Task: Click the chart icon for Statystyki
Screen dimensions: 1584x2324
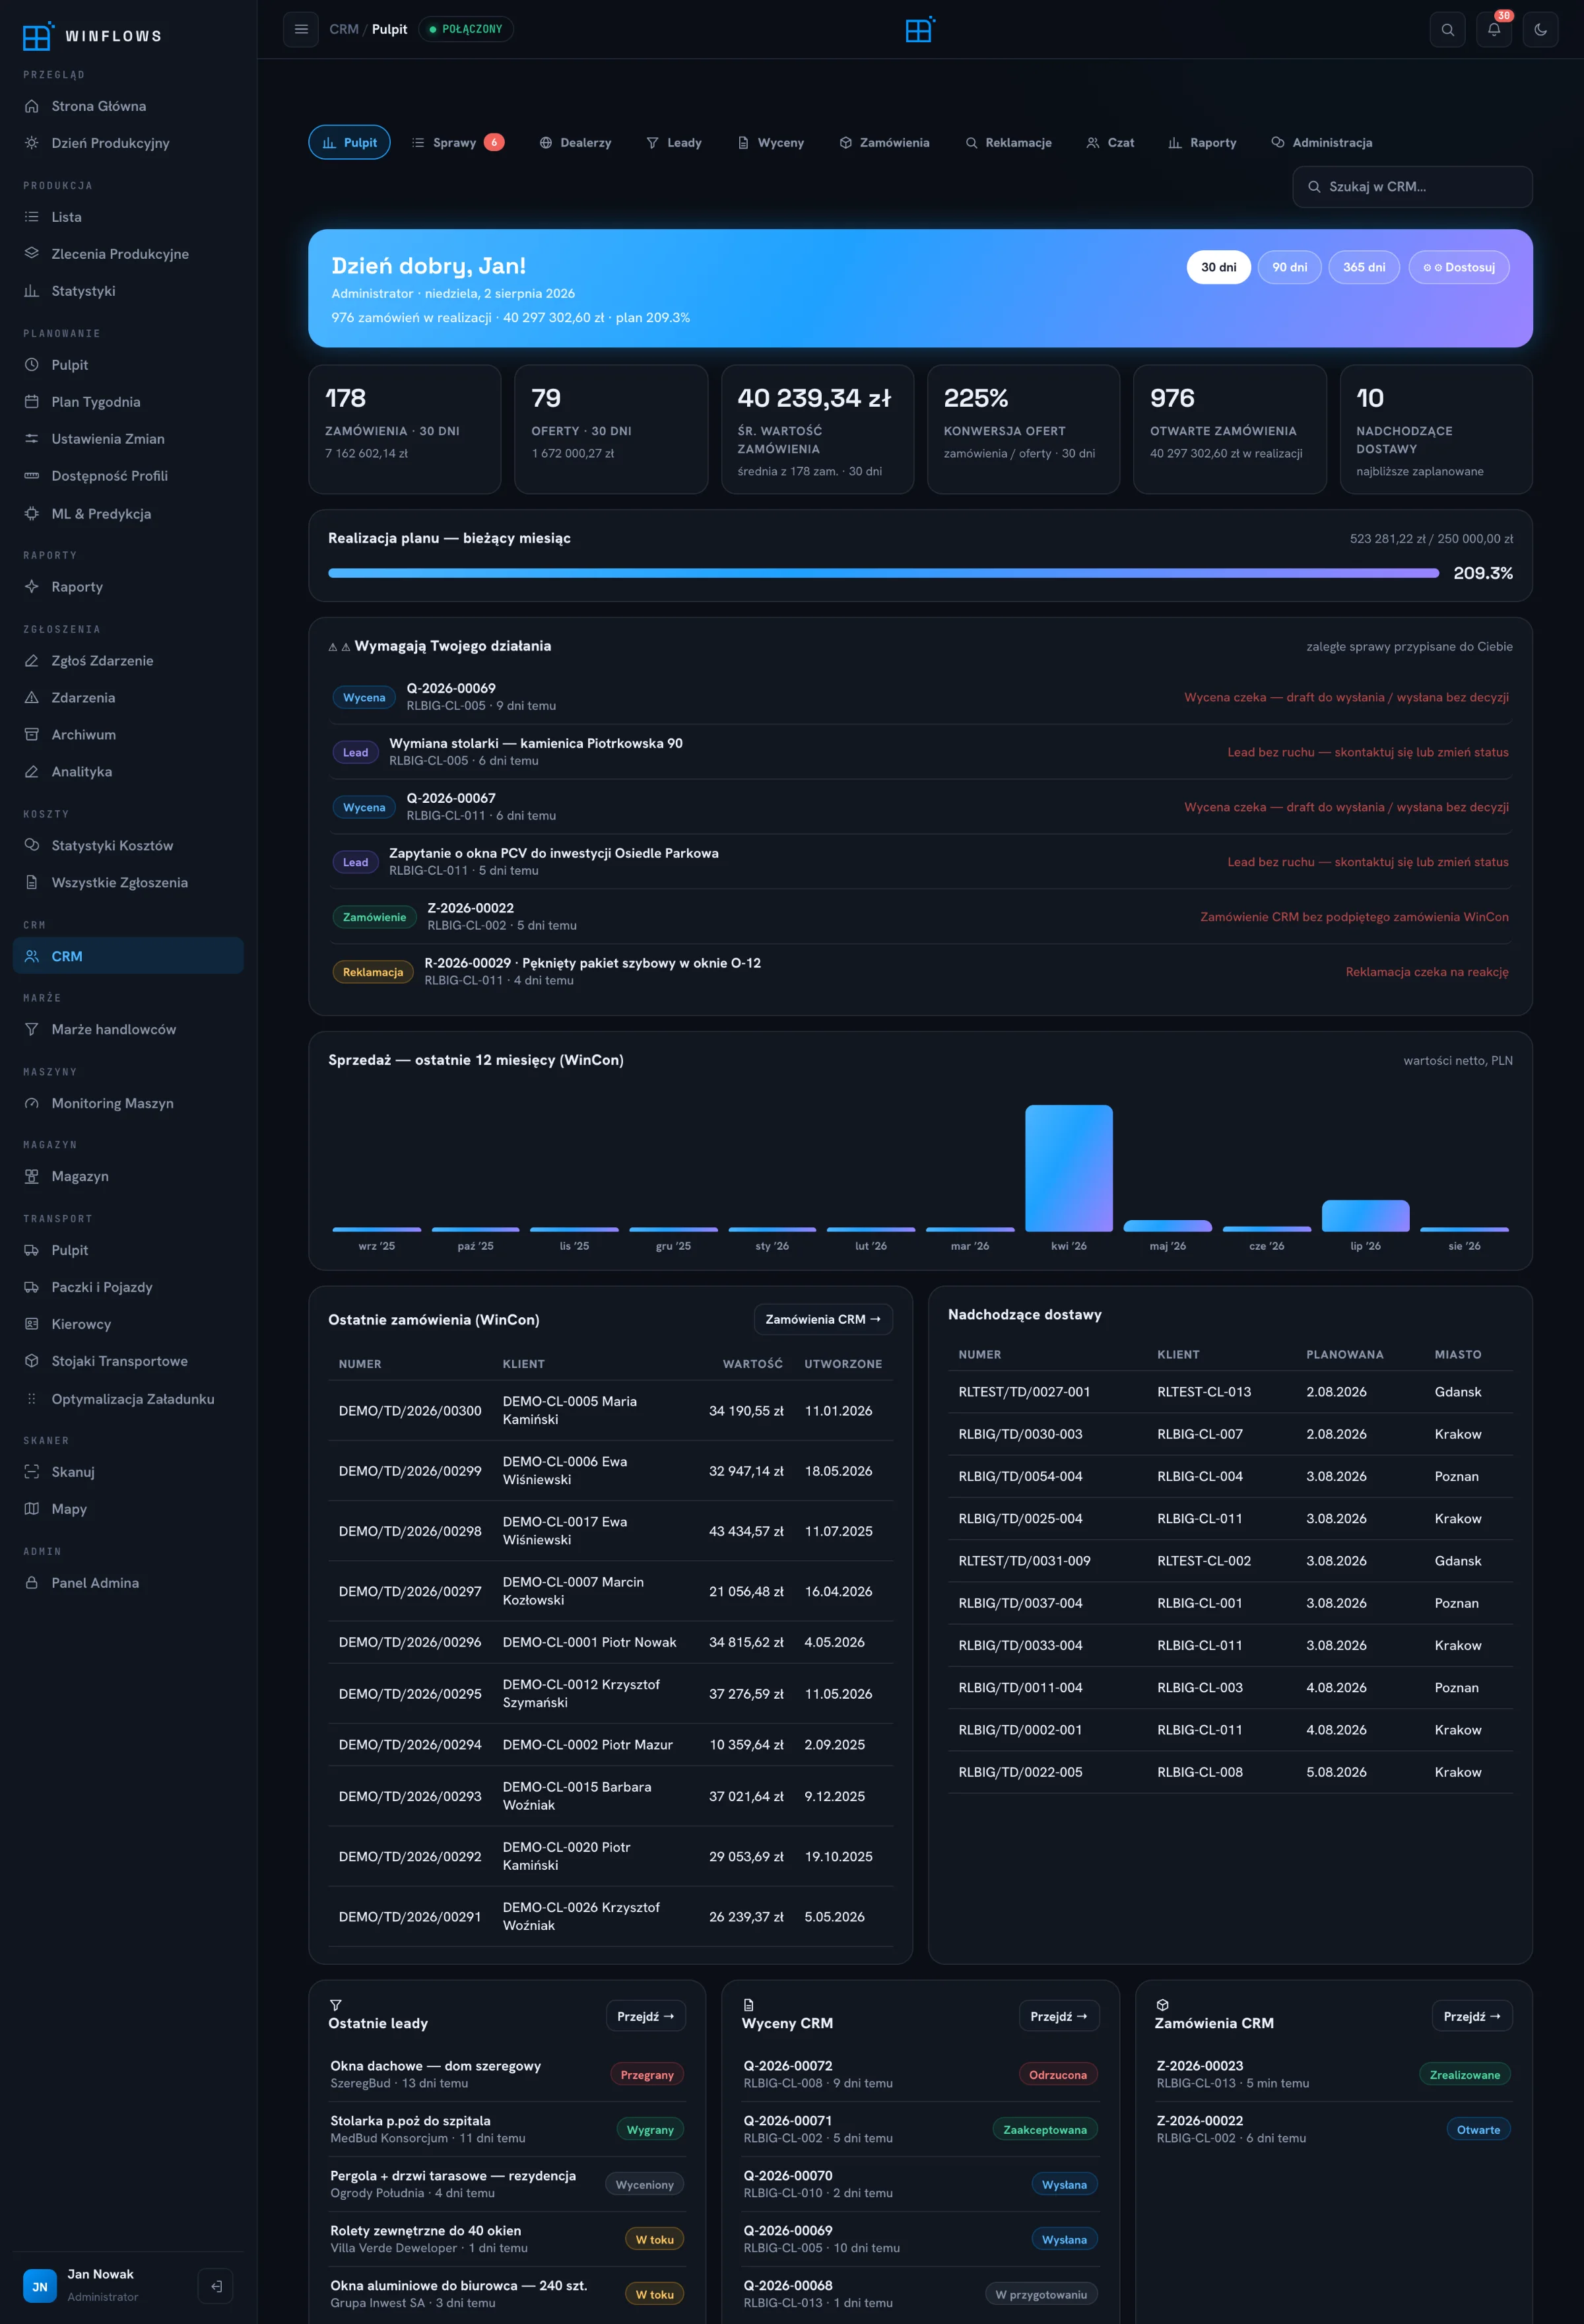Action: [32, 291]
